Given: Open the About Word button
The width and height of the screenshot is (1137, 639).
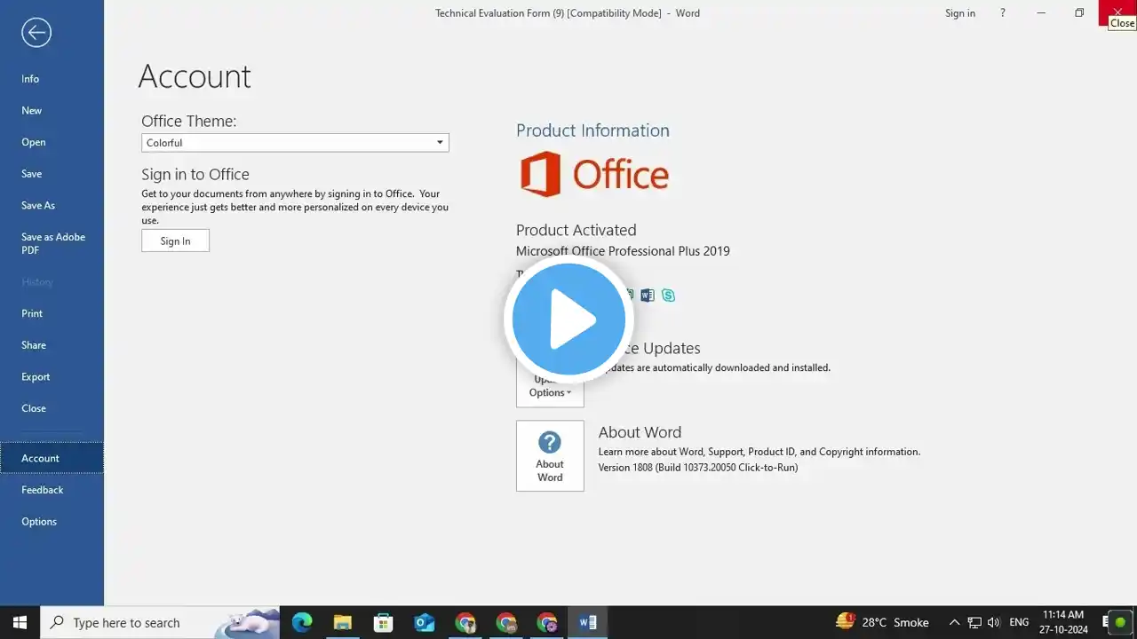Looking at the screenshot, I should (x=550, y=455).
